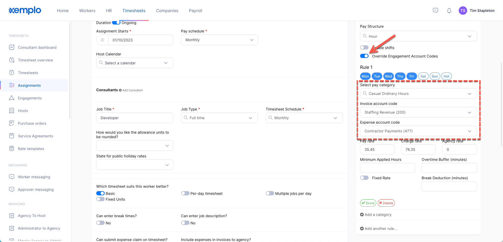The image size is (503, 242).
Task: Click the Rate templates sidebar icon
Action: click(x=12, y=149)
